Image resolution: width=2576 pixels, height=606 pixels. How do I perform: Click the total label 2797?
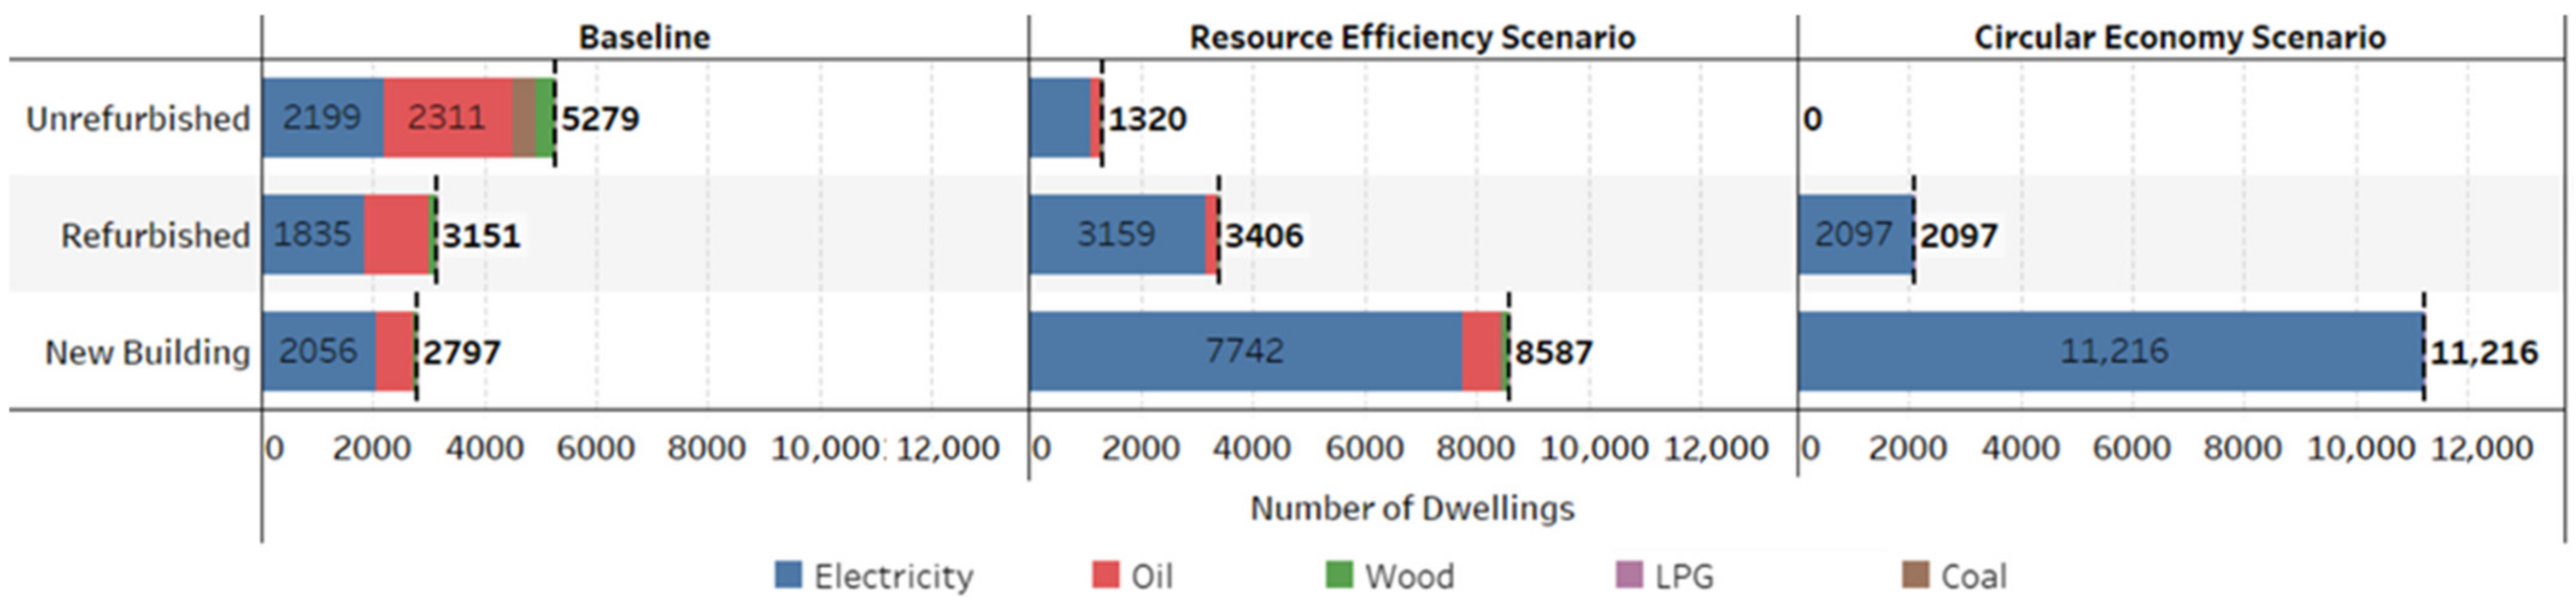pos(462,353)
